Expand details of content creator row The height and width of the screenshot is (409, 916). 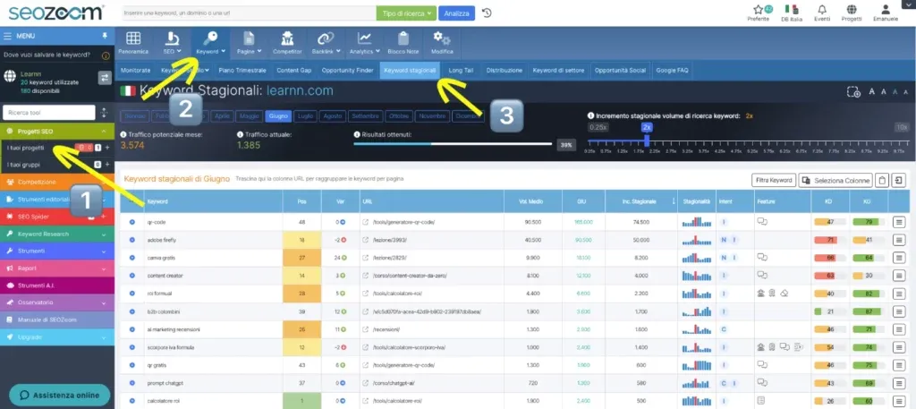[x=132, y=275]
